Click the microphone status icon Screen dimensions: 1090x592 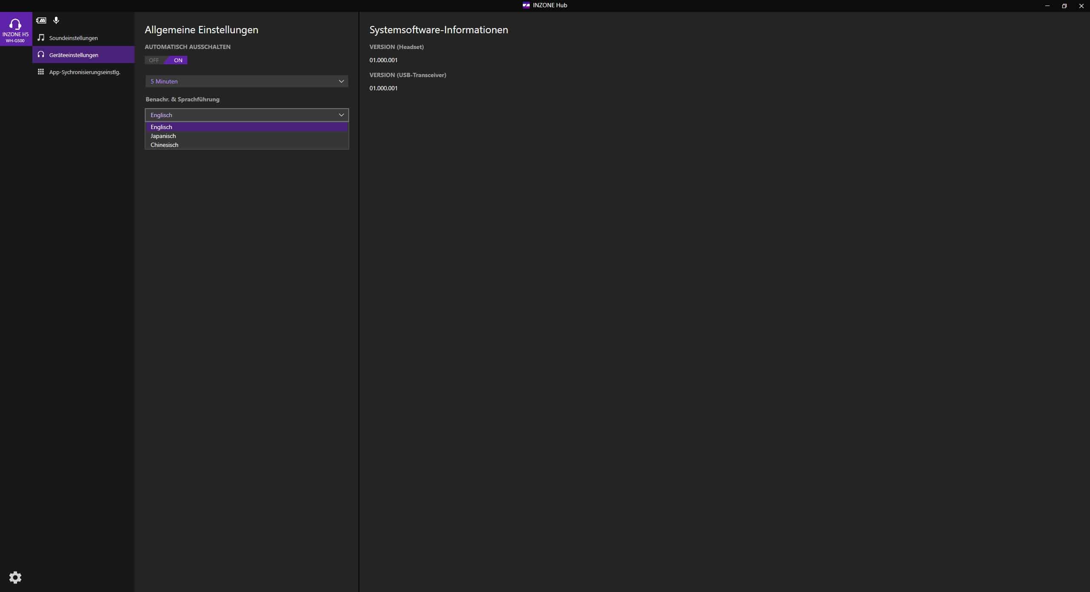click(x=56, y=20)
